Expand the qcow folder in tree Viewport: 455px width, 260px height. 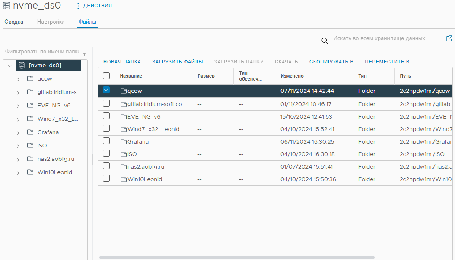pos(18,79)
